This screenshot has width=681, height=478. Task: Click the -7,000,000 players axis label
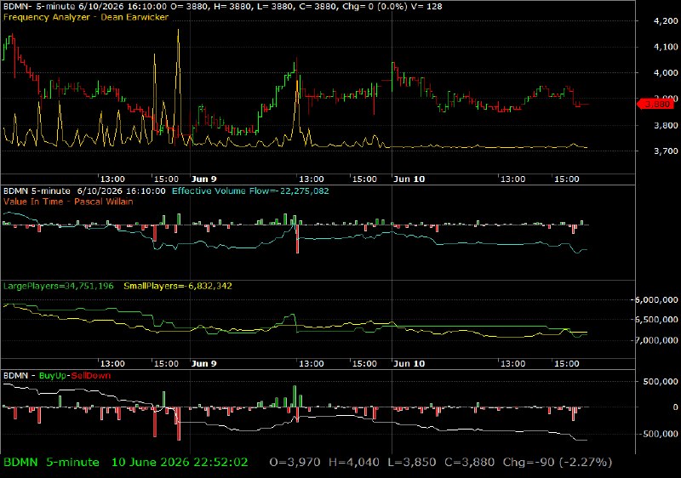pos(655,341)
